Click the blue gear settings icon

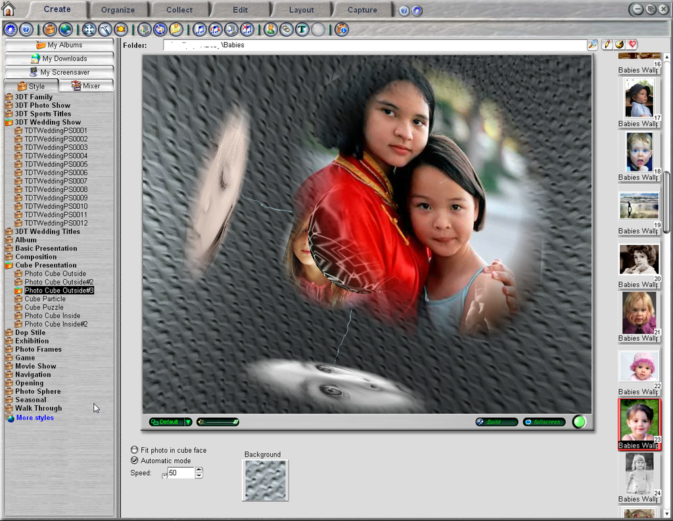[x=11, y=30]
